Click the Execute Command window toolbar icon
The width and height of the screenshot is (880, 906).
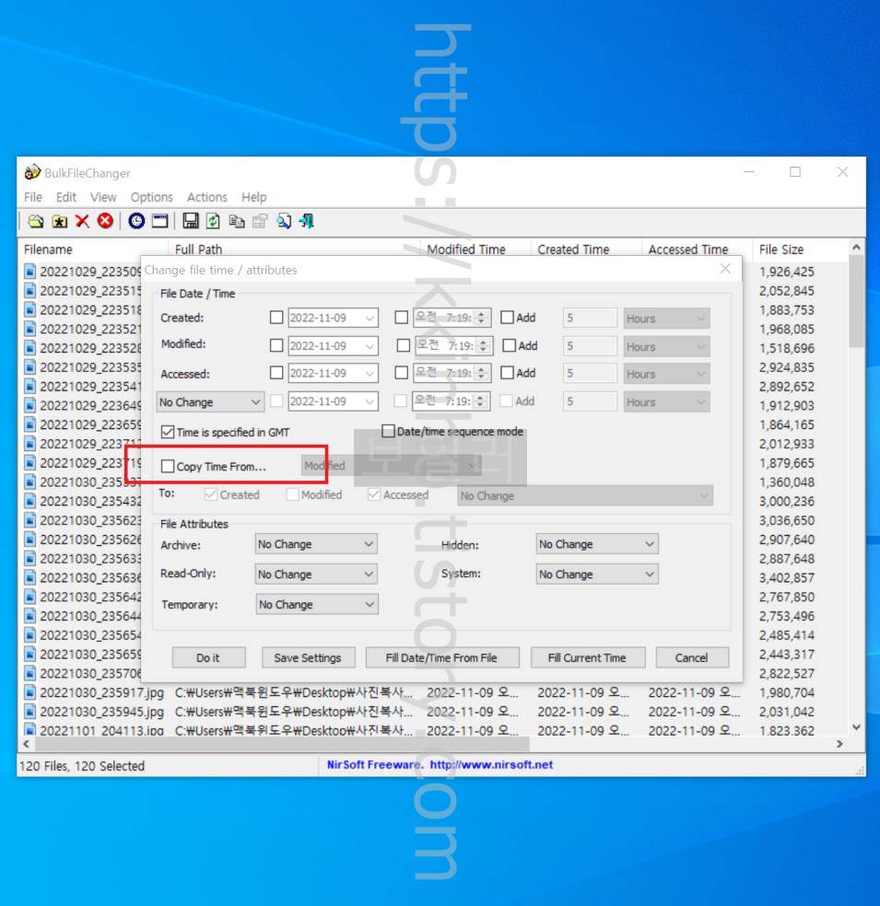159,221
